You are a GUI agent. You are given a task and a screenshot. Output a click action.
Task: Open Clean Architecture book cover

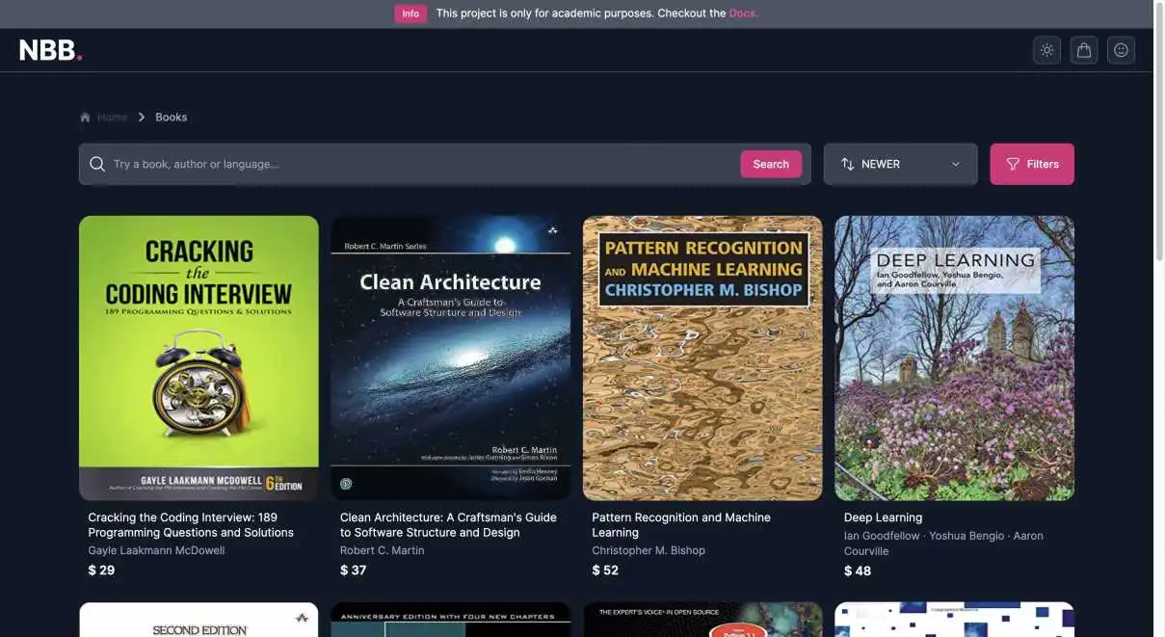[x=450, y=358]
